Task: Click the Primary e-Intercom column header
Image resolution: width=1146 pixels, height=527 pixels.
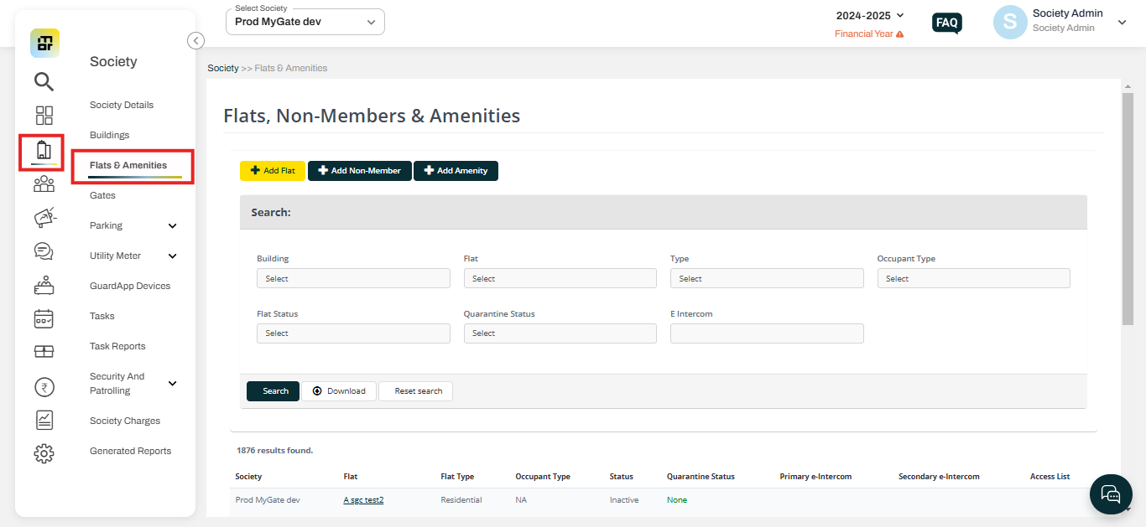Action: [815, 477]
